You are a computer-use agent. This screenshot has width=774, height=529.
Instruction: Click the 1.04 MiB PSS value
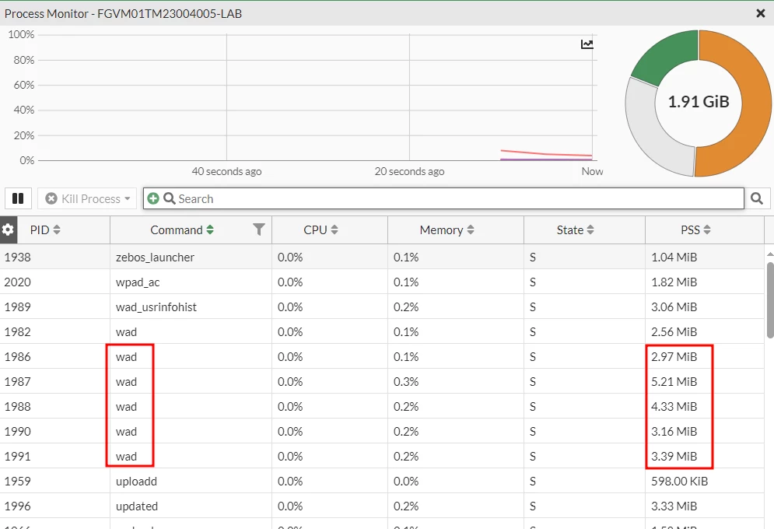point(674,257)
